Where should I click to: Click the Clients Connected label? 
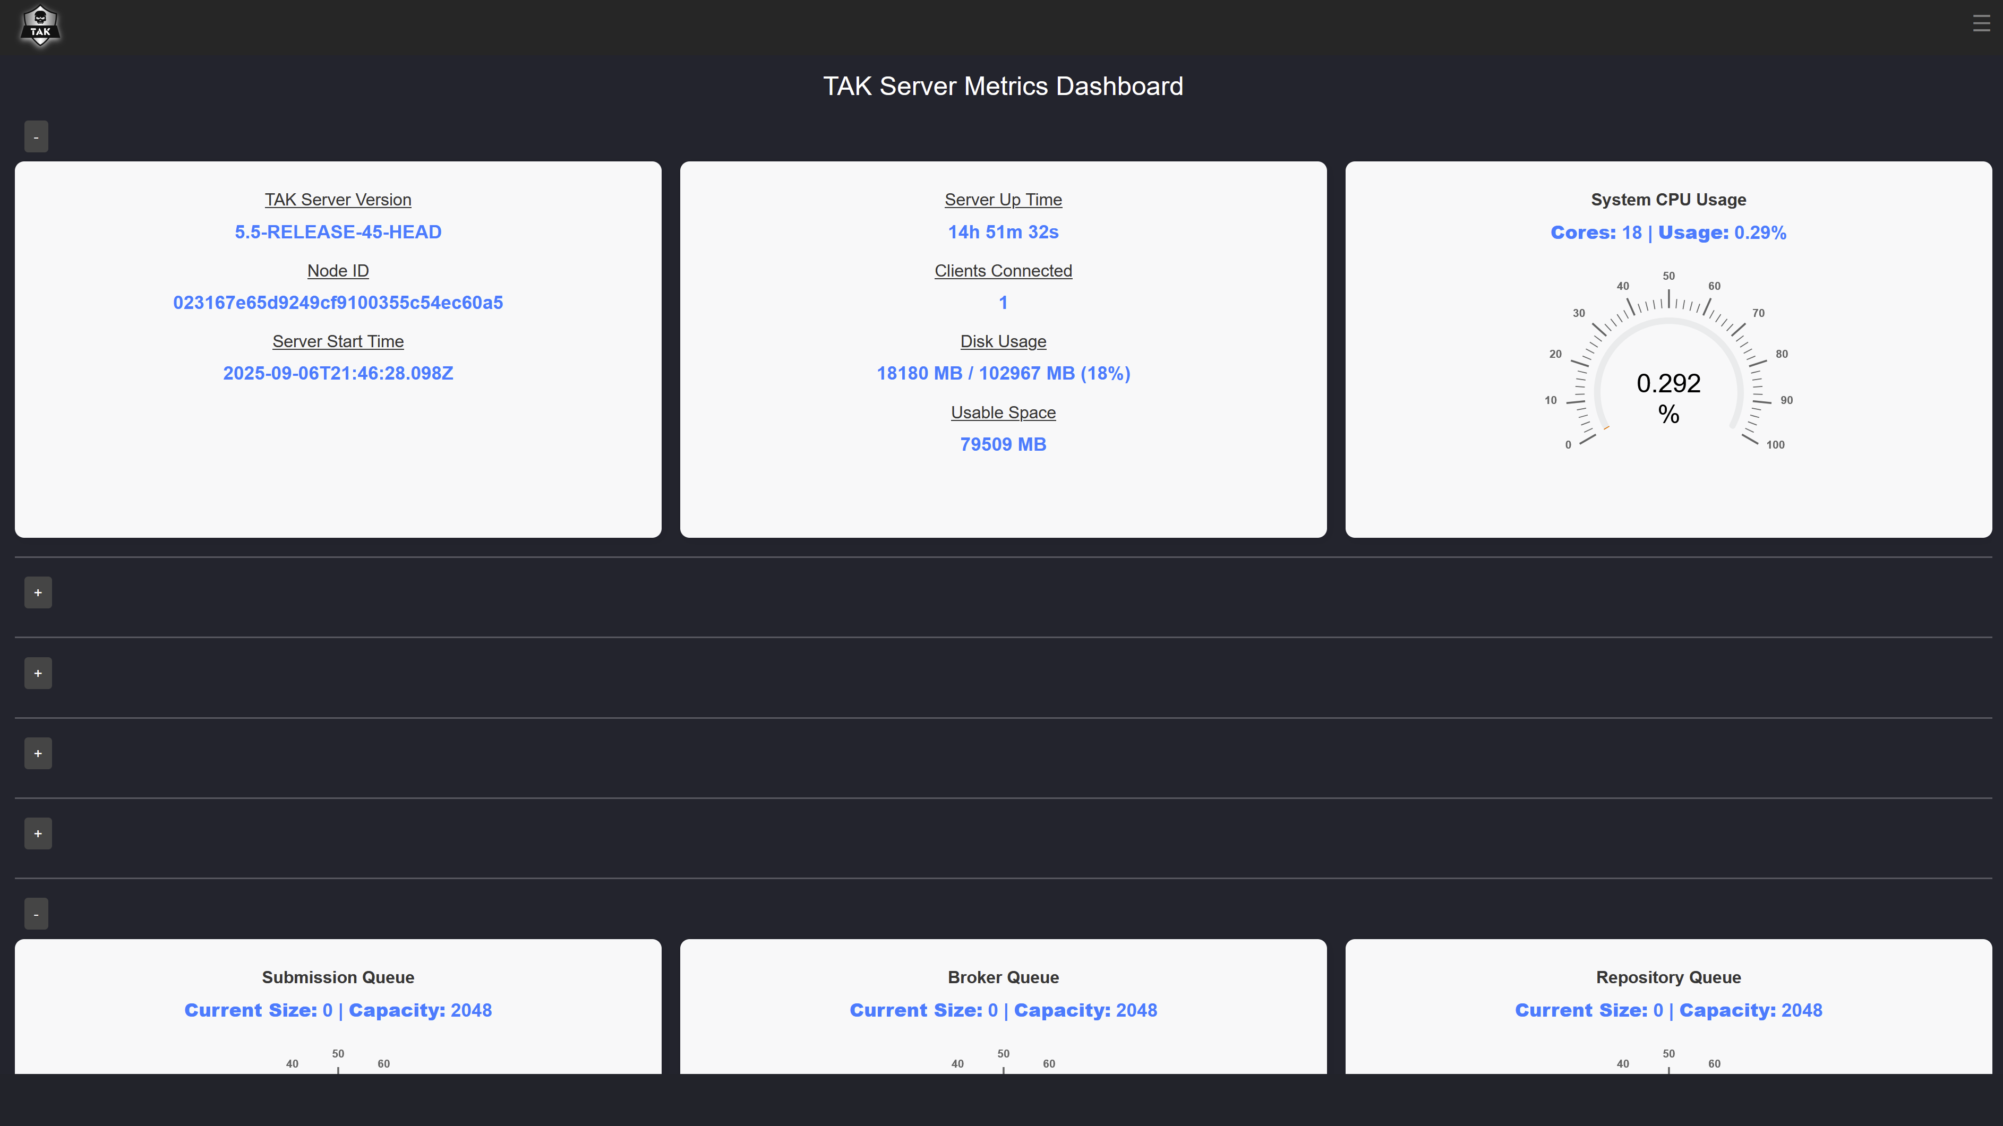(1002, 271)
